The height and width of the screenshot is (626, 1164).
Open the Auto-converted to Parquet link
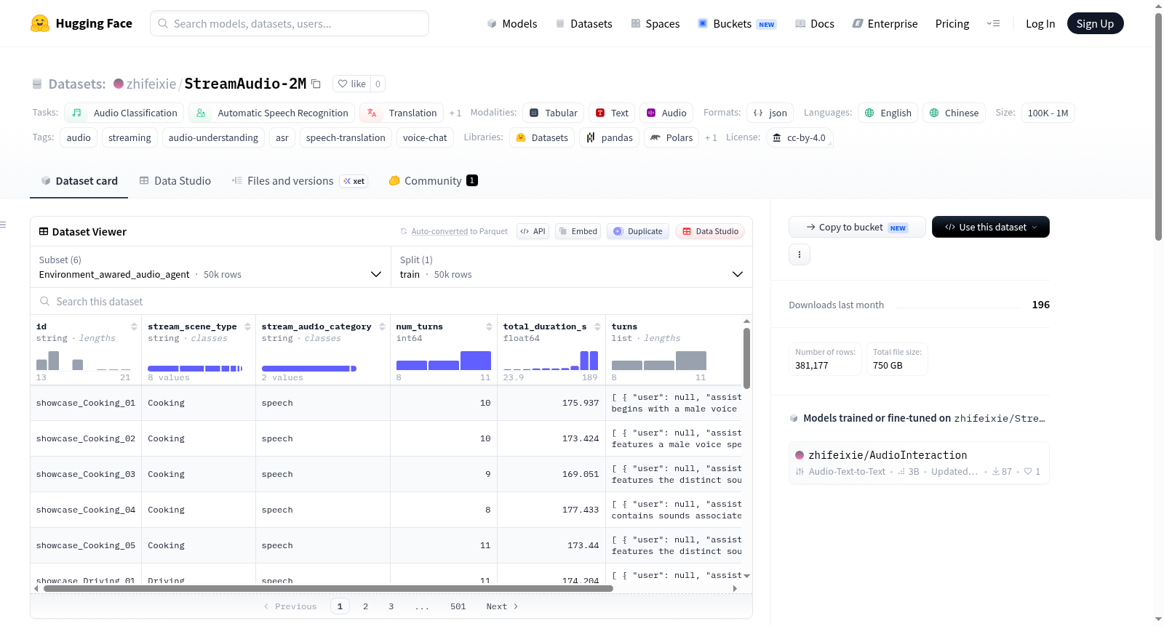(x=459, y=231)
